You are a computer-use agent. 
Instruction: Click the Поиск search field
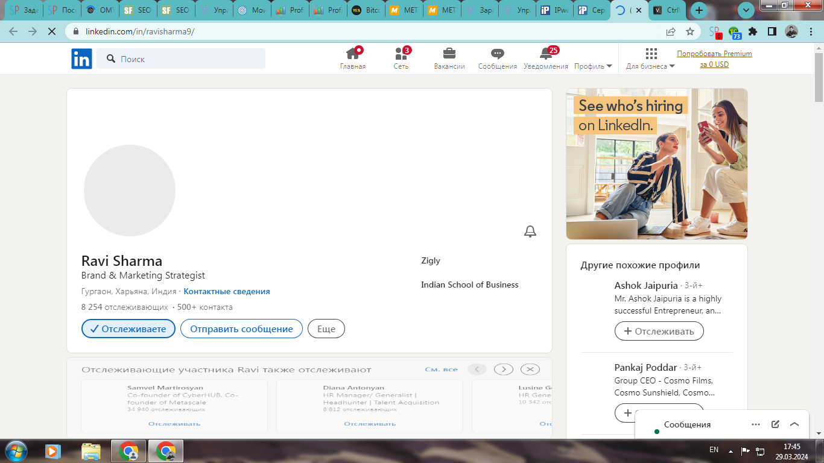pyautogui.click(x=181, y=58)
